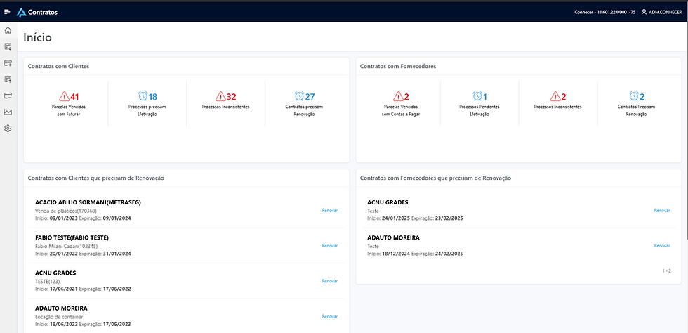
Task: Click the Contratos com Clientes que precisam de Renovação title
Action: pyautogui.click(x=95, y=178)
